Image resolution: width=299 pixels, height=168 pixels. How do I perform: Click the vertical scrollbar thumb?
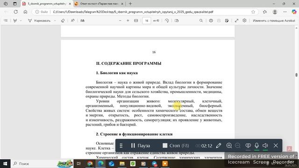tap(296, 75)
